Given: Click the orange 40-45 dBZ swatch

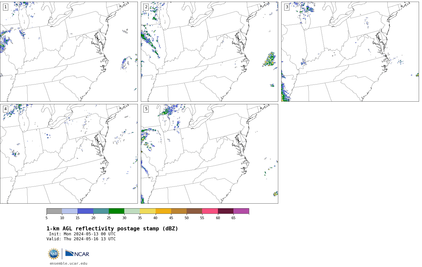Looking at the screenshot, I should (x=163, y=211).
